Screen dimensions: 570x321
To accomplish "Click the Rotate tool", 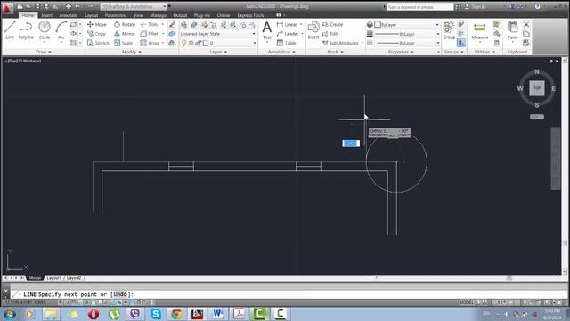I will [x=125, y=24].
